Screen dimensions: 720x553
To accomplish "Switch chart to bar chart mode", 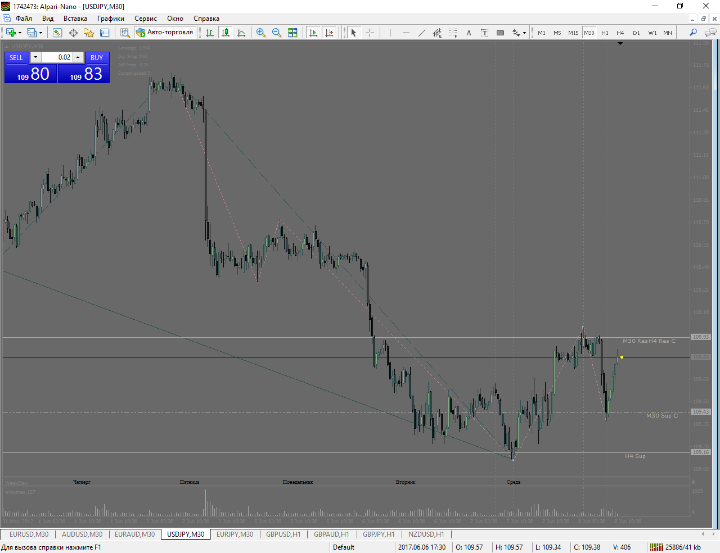I will coord(210,33).
